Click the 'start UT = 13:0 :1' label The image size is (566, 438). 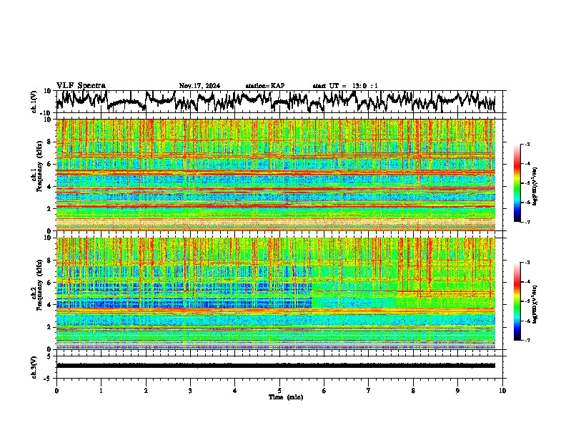click(x=345, y=86)
